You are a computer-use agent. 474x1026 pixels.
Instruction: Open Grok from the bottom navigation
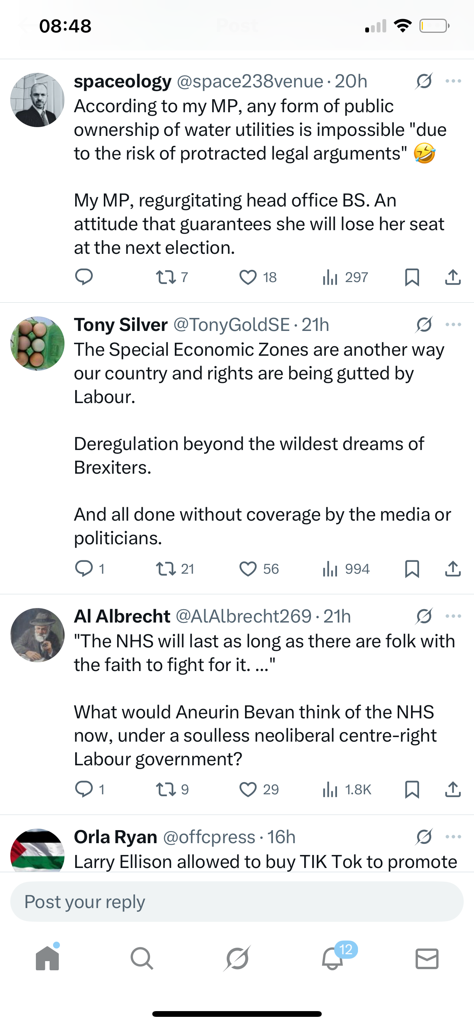click(237, 958)
